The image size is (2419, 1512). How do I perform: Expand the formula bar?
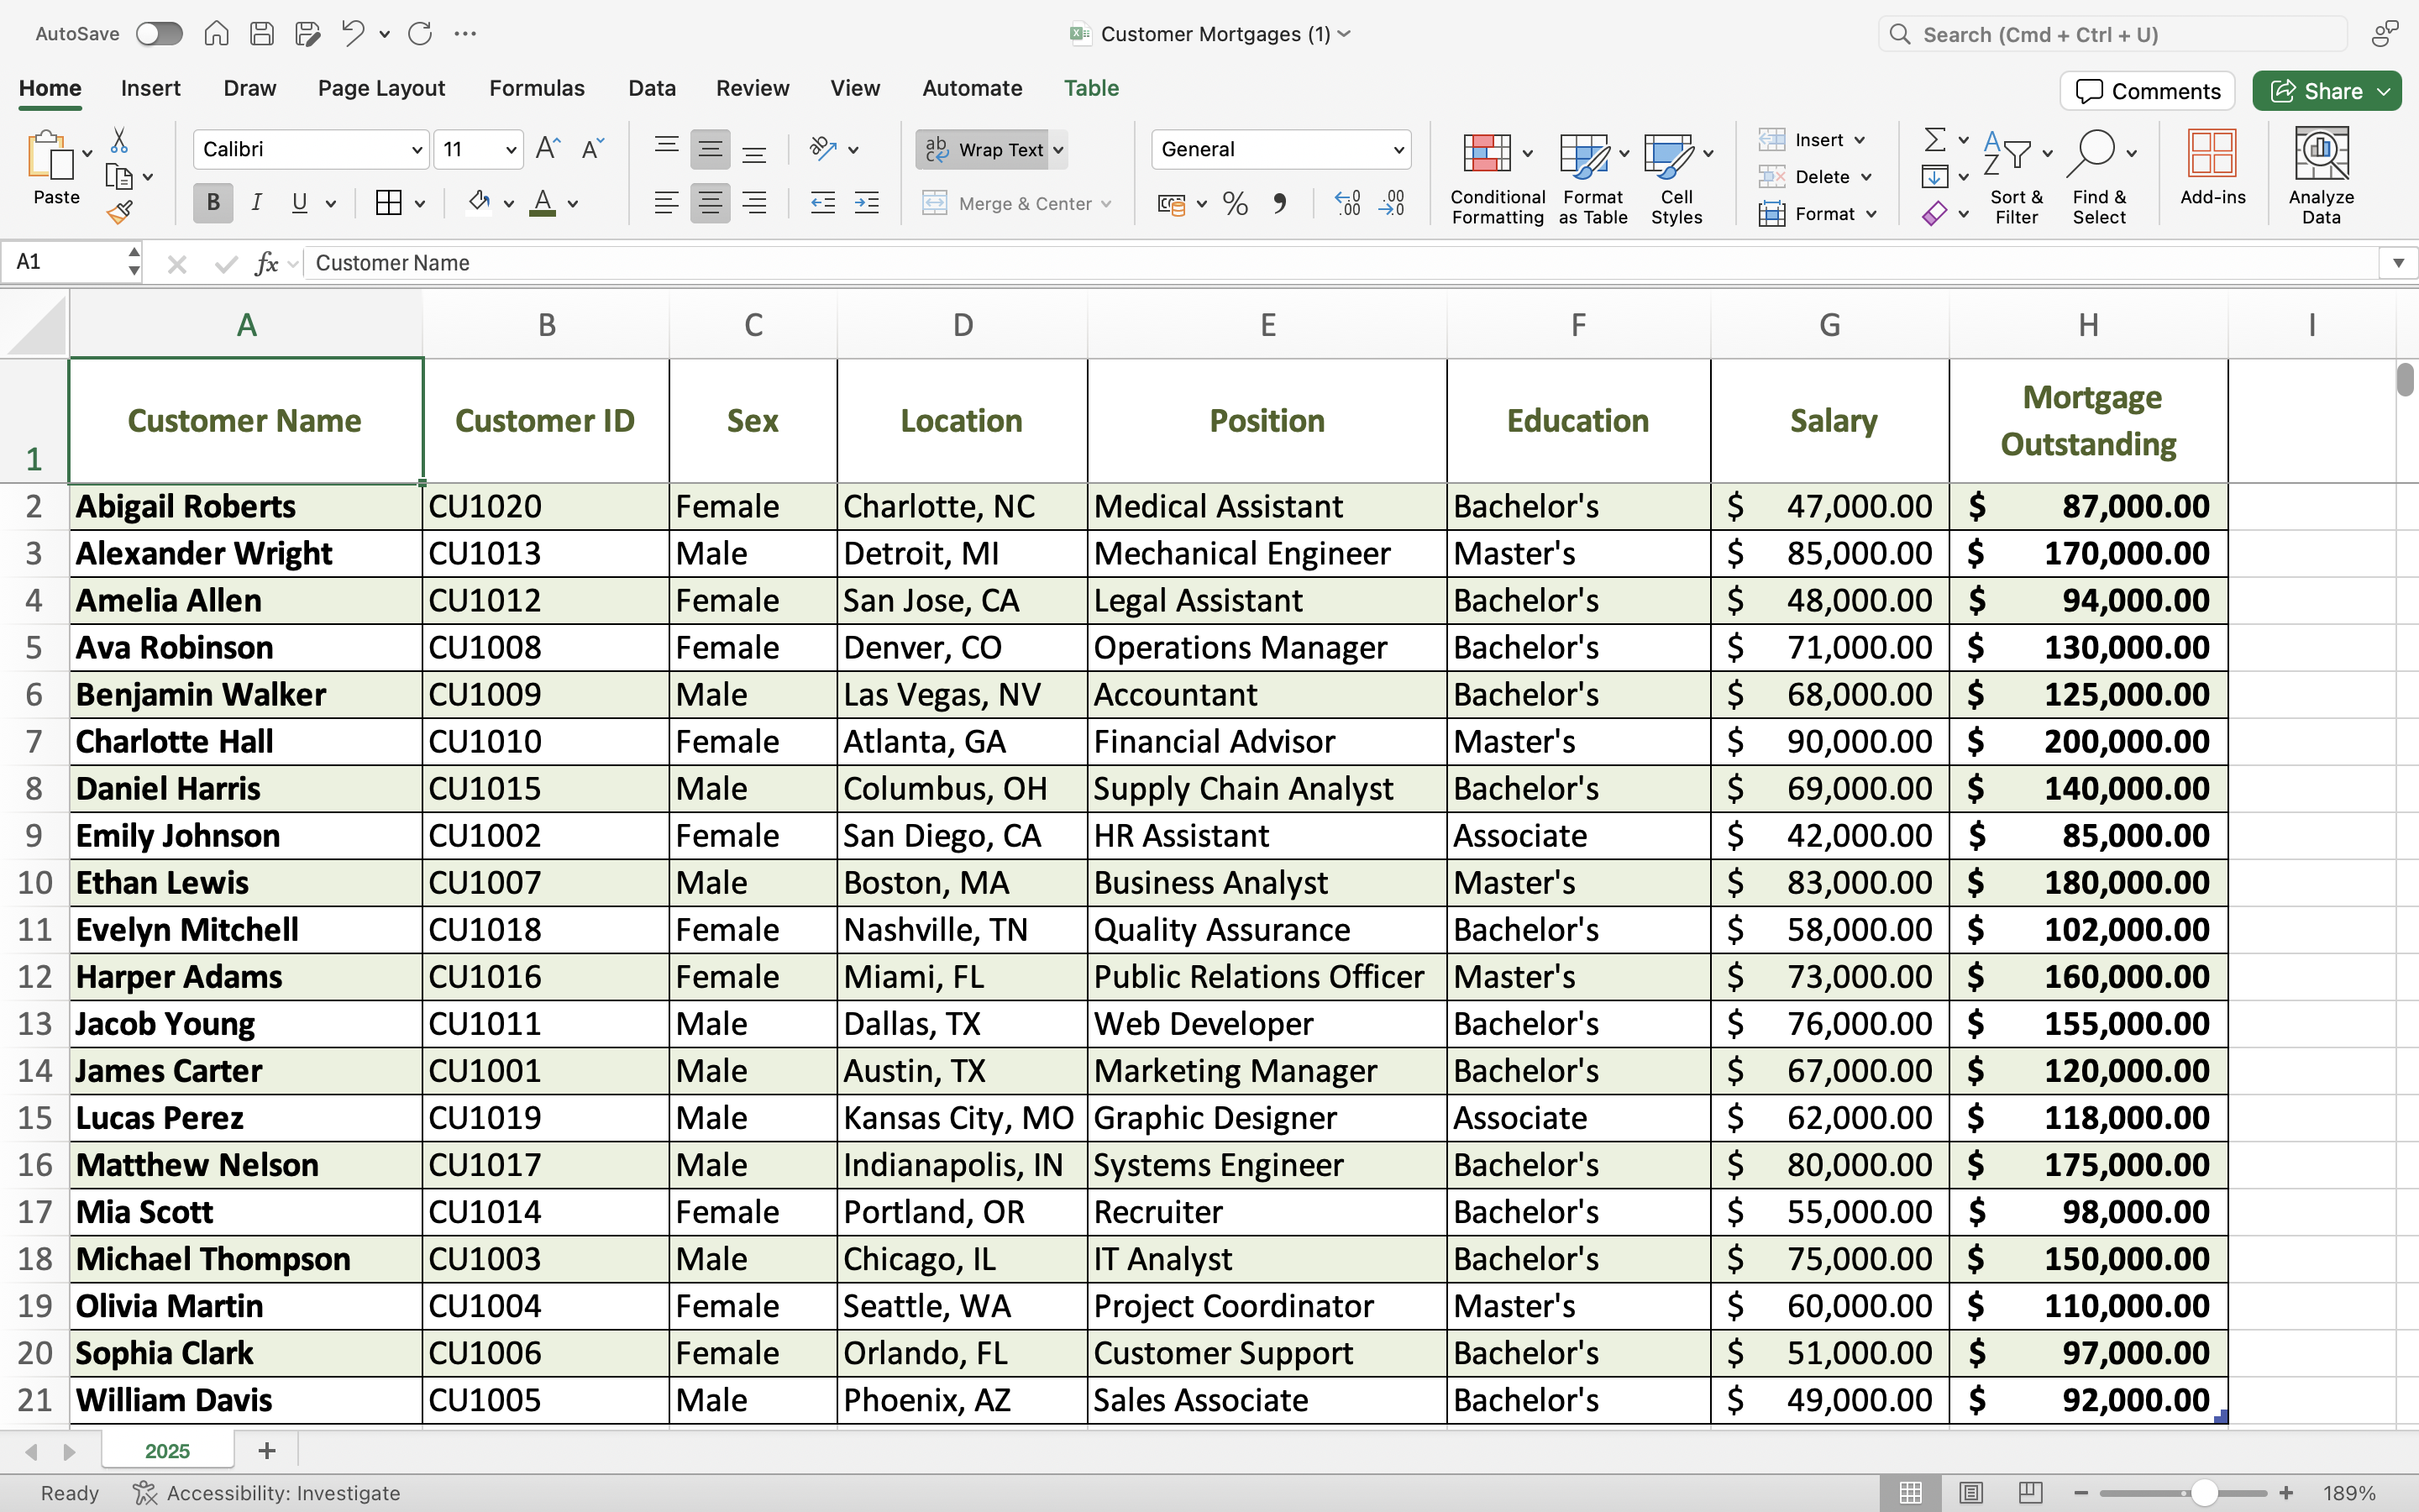click(2398, 263)
